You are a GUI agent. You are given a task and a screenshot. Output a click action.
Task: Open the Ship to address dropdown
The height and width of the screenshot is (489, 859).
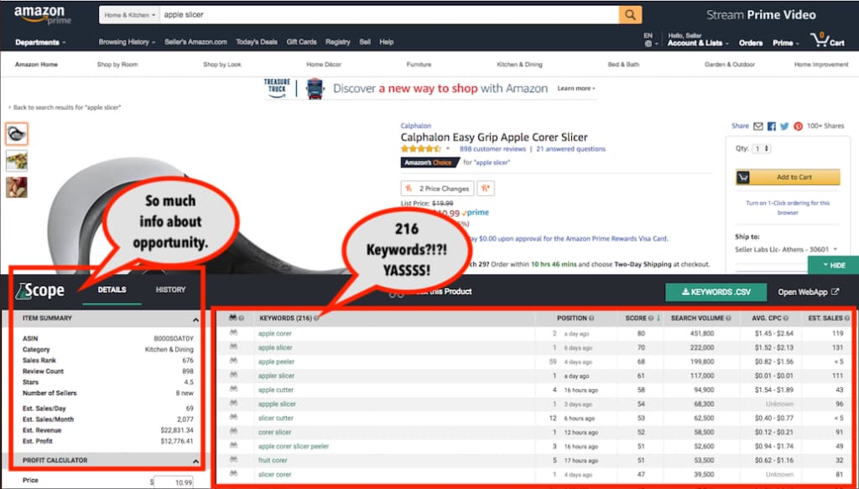coord(786,249)
